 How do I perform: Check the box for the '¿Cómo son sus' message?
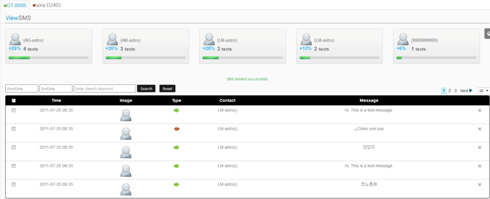[x=13, y=129]
